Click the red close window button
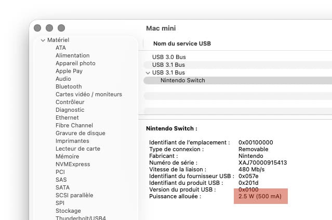 tap(37, 28)
